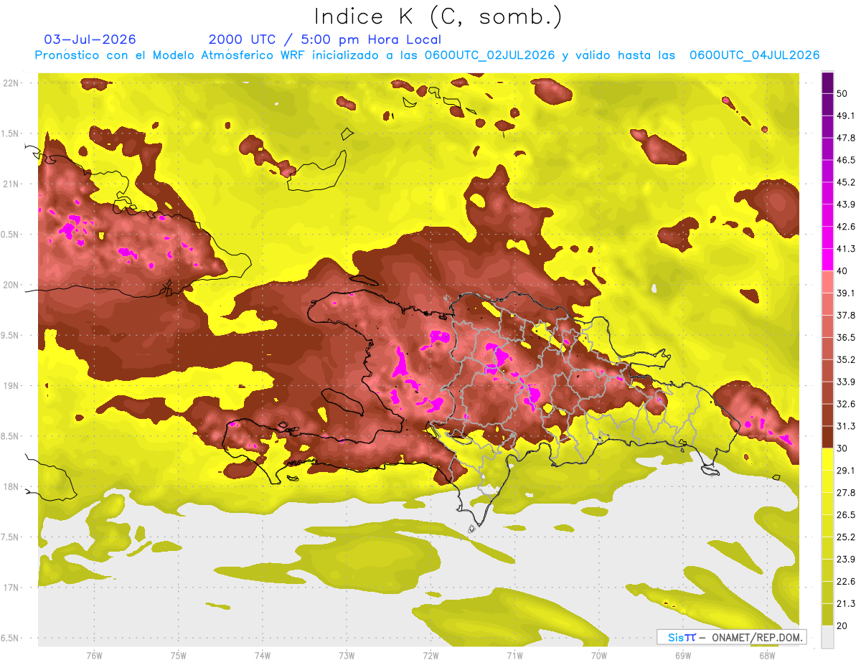This screenshot has height=665, width=861.
Task: Click the dark purple swatch above 50
Action: pyautogui.click(x=827, y=82)
